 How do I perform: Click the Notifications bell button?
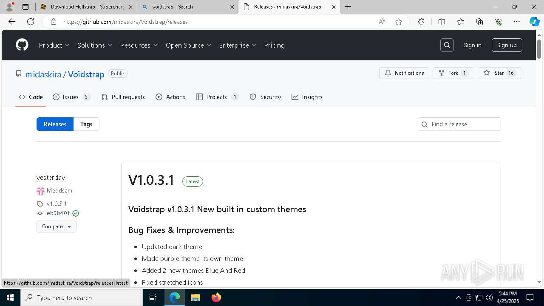click(x=404, y=73)
